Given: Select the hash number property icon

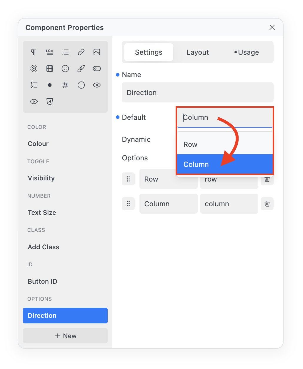Looking at the screenshot, I should [65, 85].
